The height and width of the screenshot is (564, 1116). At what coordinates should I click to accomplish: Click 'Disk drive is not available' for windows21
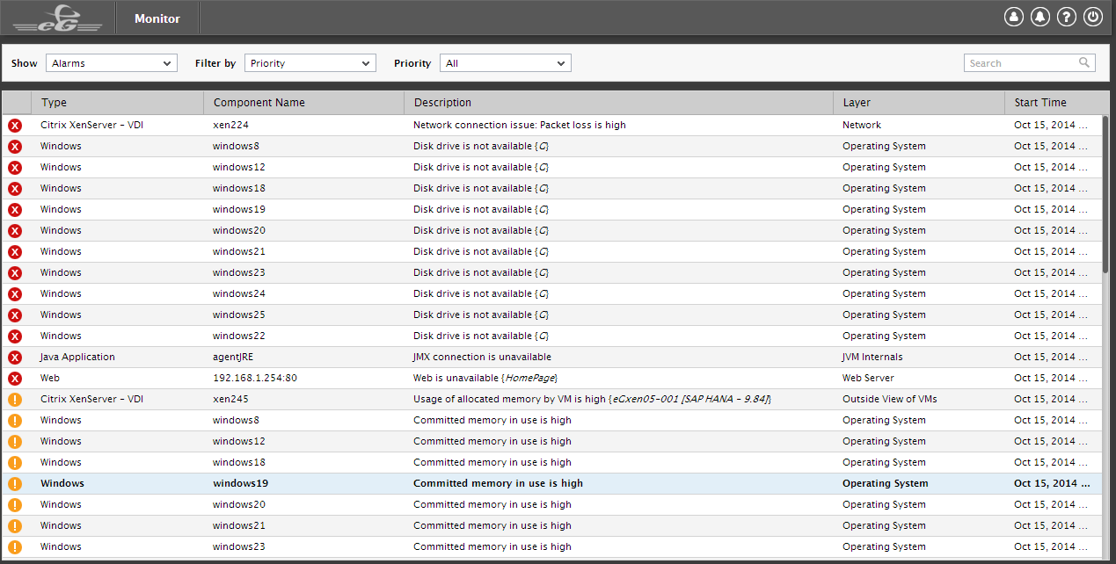481,251
